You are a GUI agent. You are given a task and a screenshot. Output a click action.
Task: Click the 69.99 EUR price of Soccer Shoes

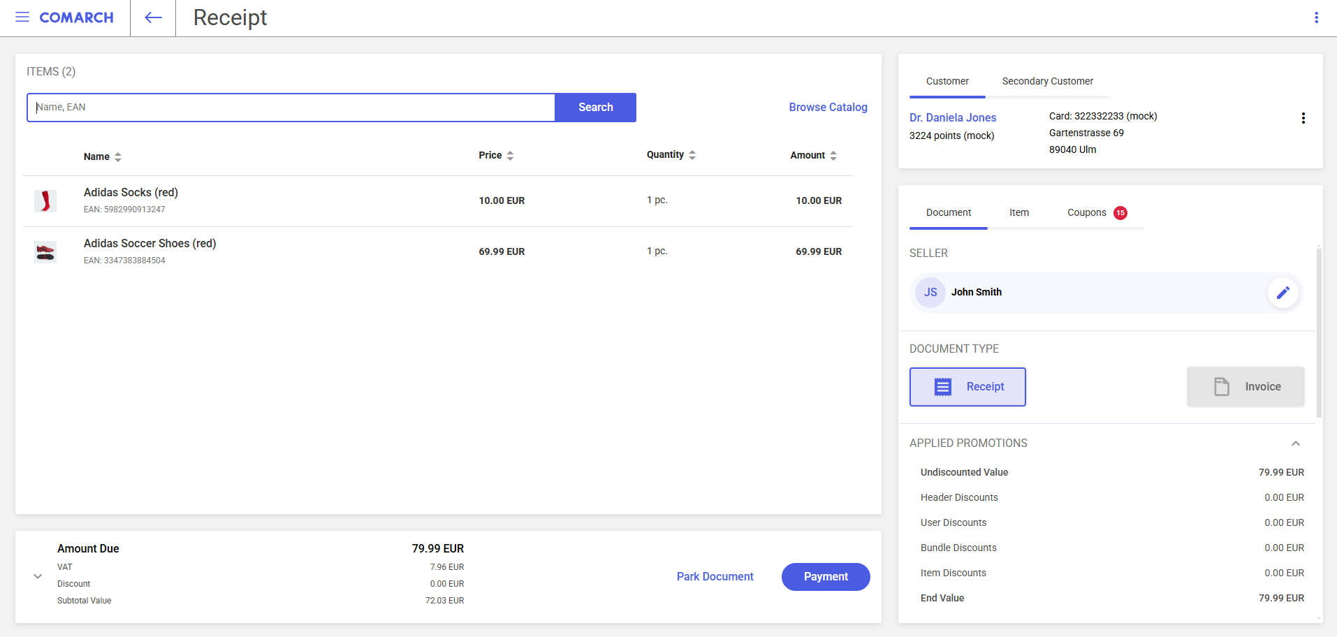tap(502, 252)
